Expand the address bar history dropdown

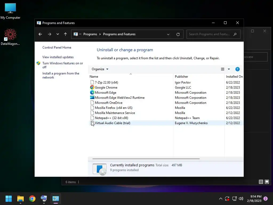(x=168, y=34)
